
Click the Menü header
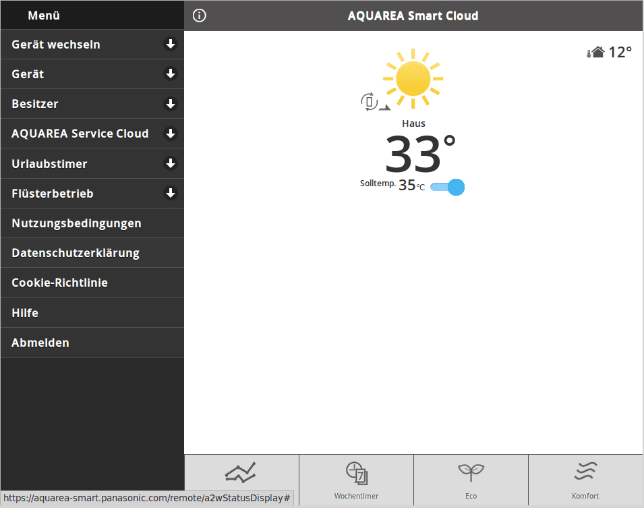[x=44, y=16]
